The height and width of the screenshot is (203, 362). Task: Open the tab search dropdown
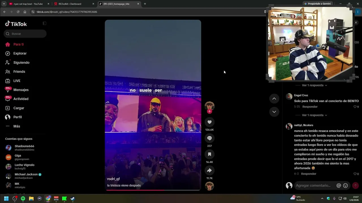click(x=4, y=4)
